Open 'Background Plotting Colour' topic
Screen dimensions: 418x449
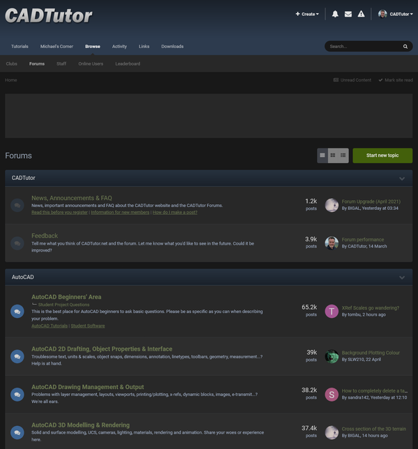point(371,353)
